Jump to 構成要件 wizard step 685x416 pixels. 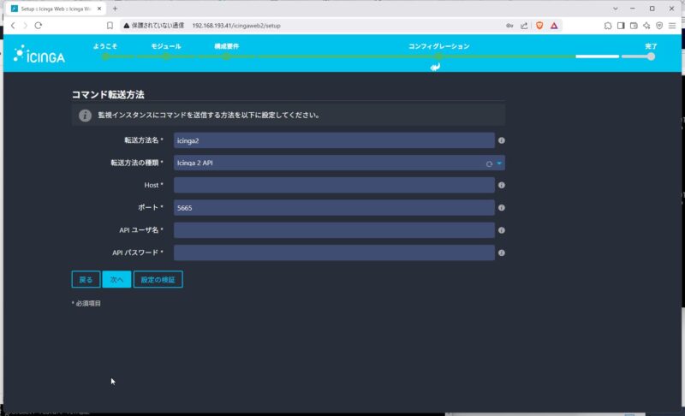point(226,46)
